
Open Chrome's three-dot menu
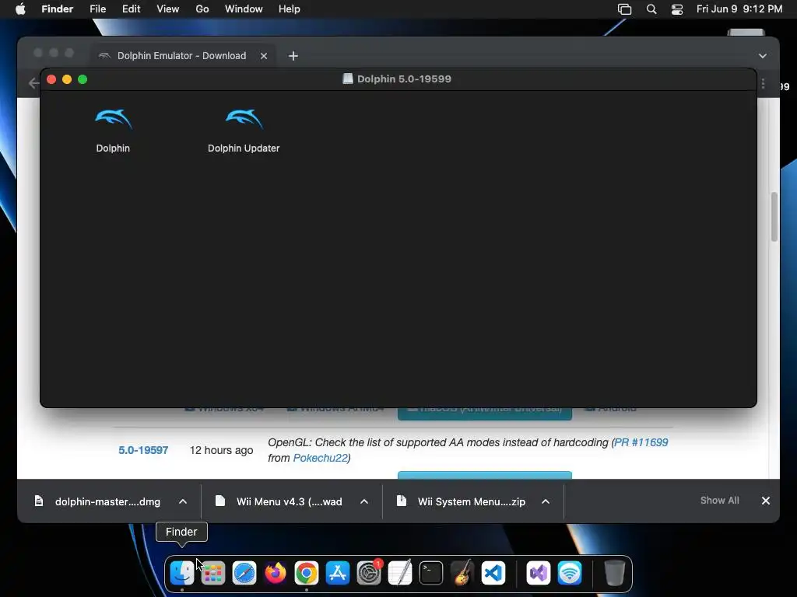coord(763,84)
